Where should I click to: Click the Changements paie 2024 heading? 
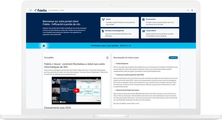click(57, 108)
